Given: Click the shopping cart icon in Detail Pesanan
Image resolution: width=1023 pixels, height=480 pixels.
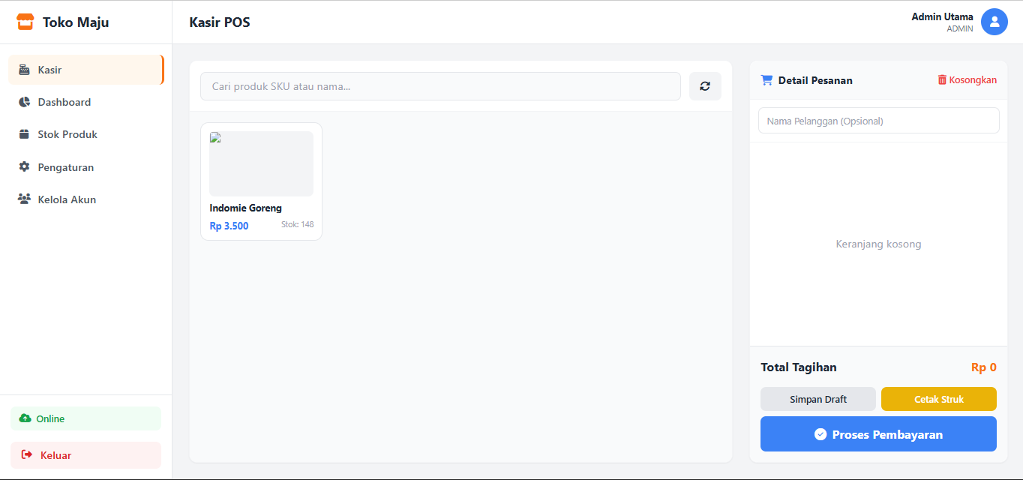Looking at the screenshot, I should pyautogui.click(x=766, y=80).
